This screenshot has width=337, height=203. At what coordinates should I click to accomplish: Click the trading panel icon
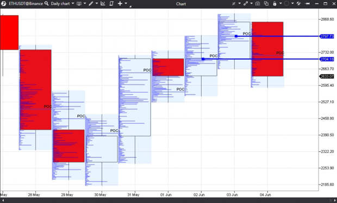(x=111, y=4)
